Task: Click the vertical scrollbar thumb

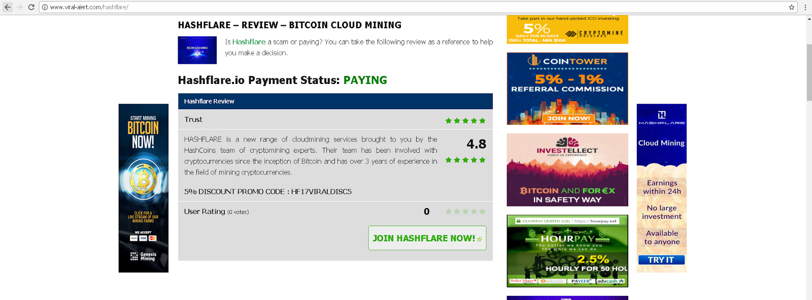Action: 809,72
